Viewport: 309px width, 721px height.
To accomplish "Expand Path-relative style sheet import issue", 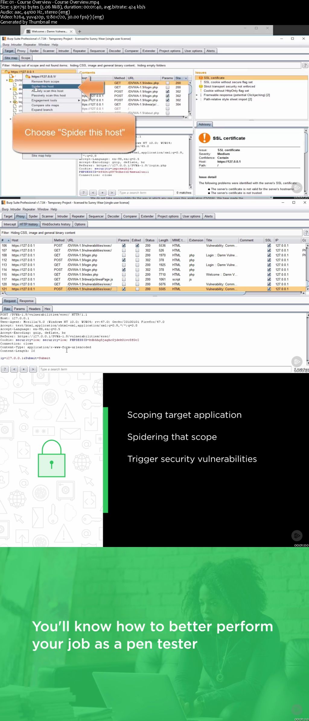I will coord(197,99).
